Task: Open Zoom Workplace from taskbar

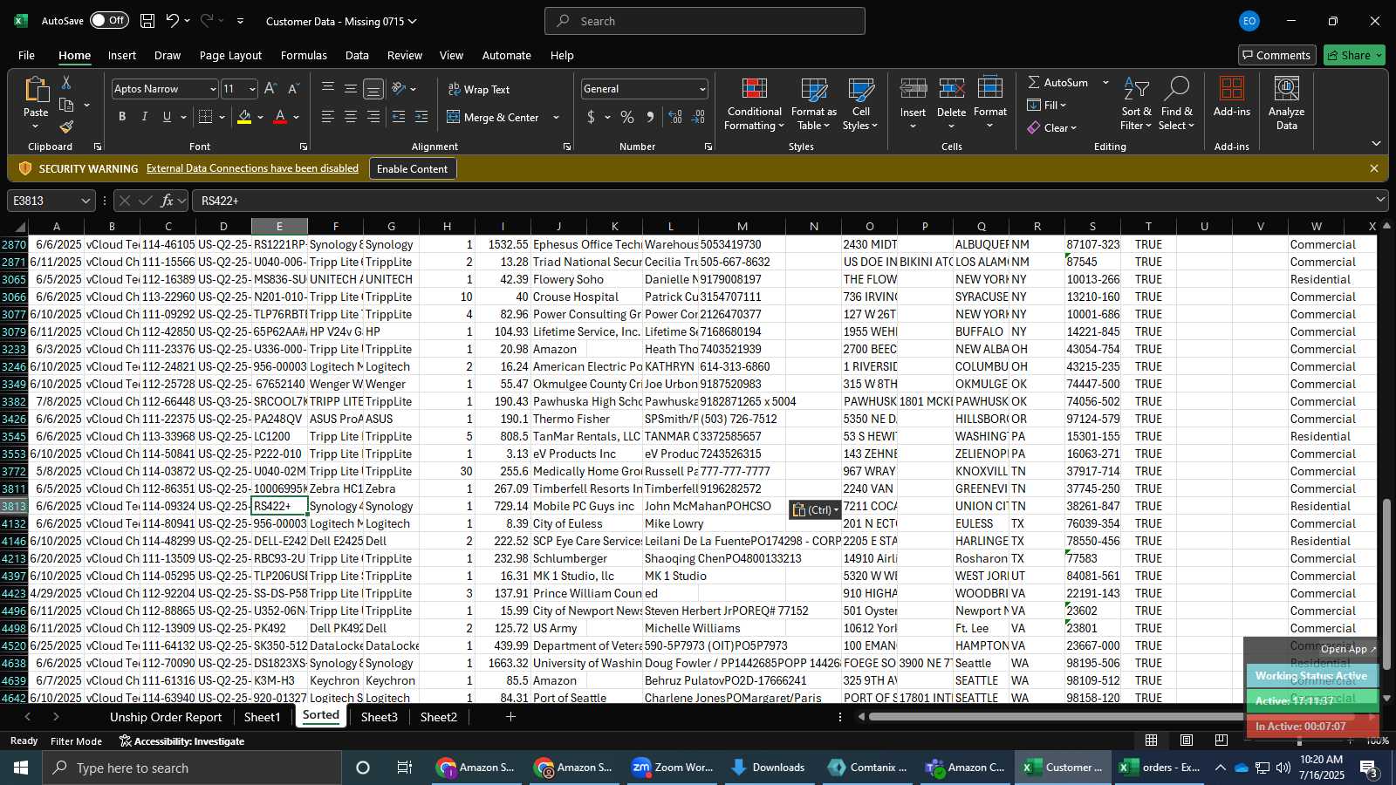Action: (674, 768)
